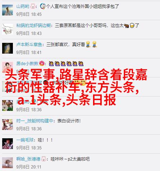Click the beer mug emoji
Screen dimensions: 160x171
pos(132,26)
